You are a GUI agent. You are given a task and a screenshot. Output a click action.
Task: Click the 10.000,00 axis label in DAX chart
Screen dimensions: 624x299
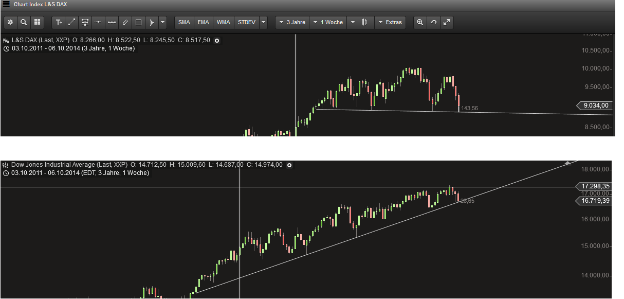coord(596,68)
